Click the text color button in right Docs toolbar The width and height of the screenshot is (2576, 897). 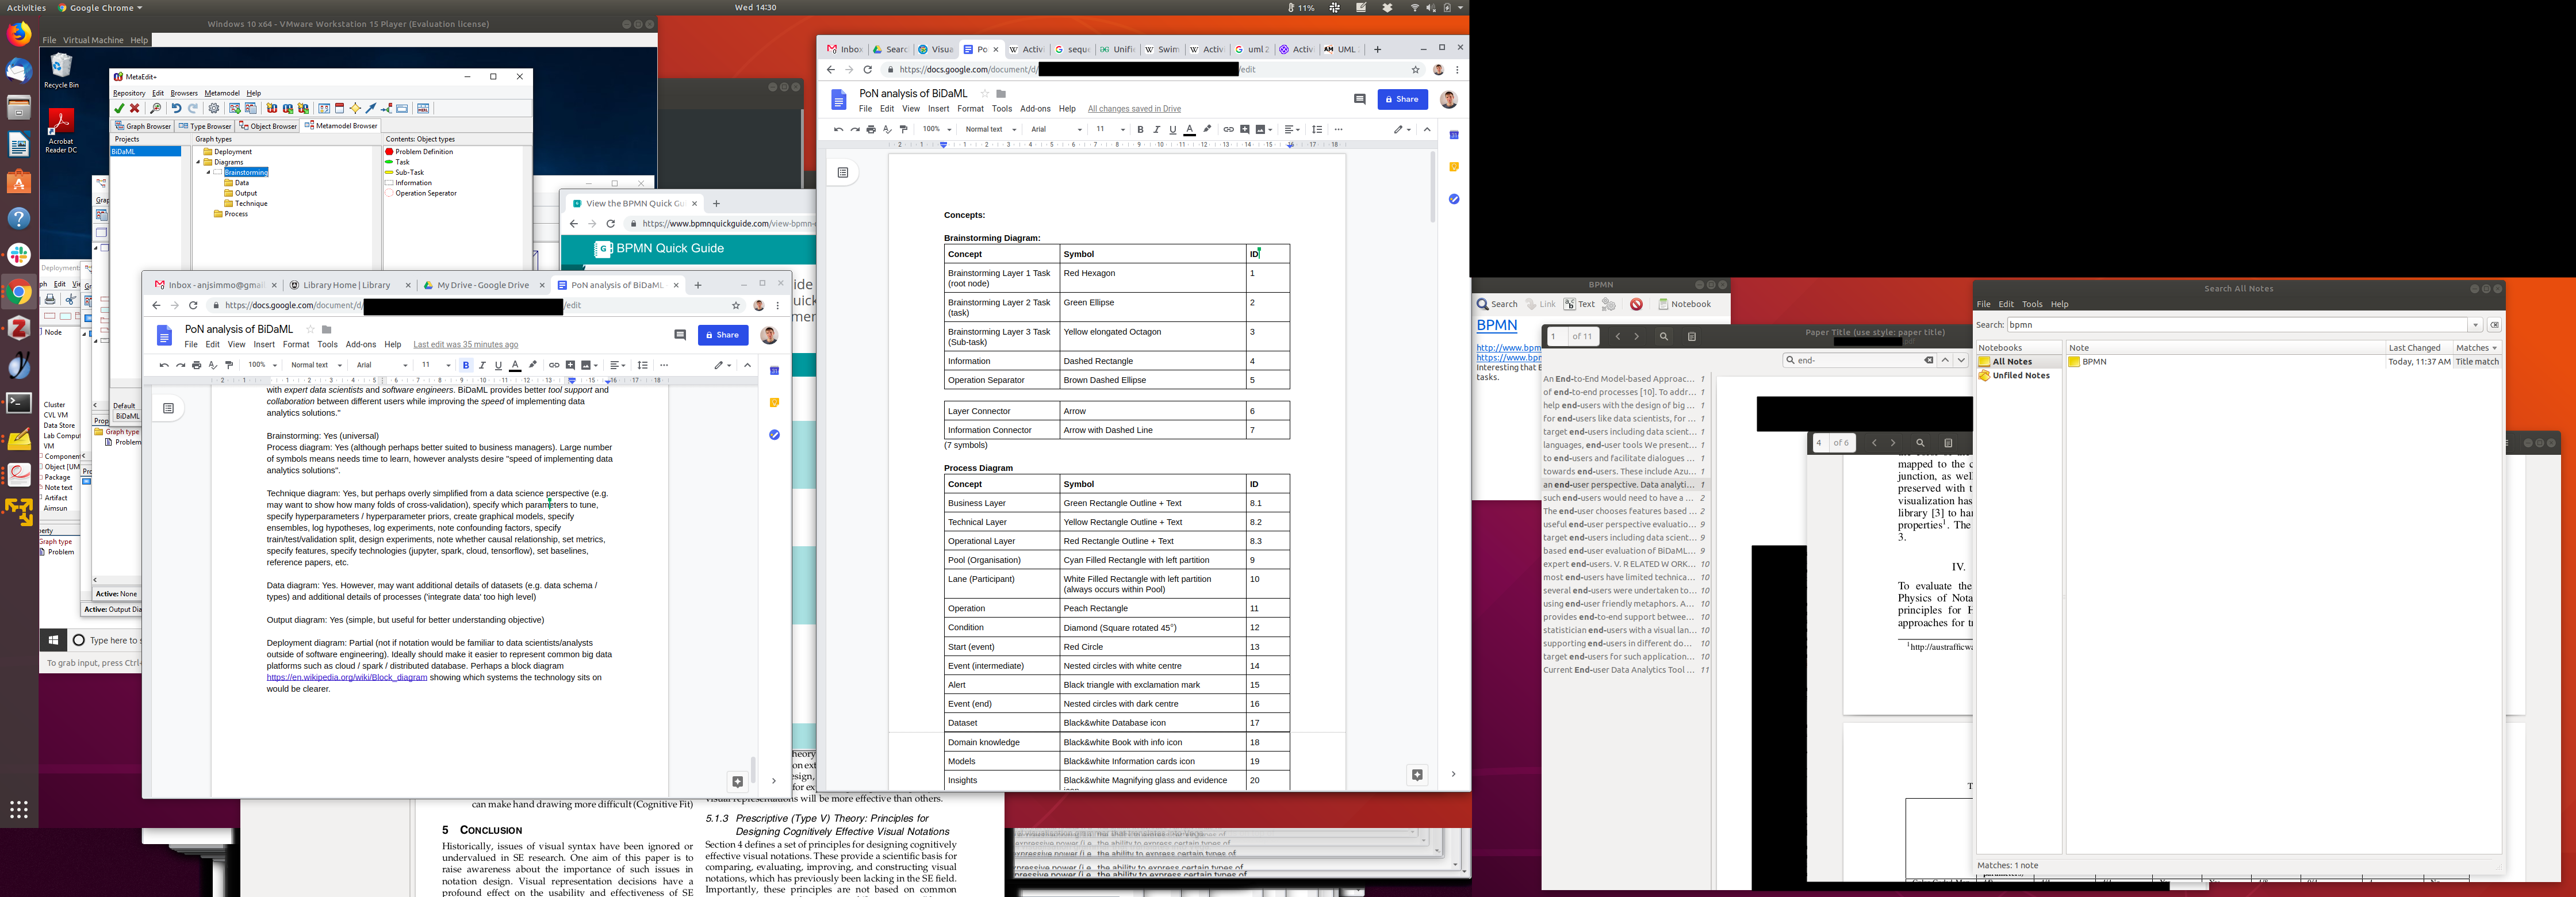1189,129
